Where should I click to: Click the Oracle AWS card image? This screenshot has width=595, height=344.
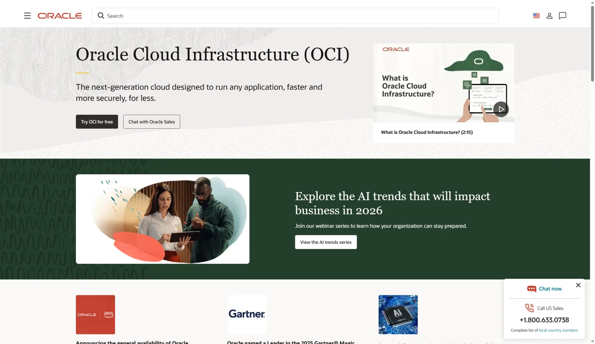coord(95,315)
